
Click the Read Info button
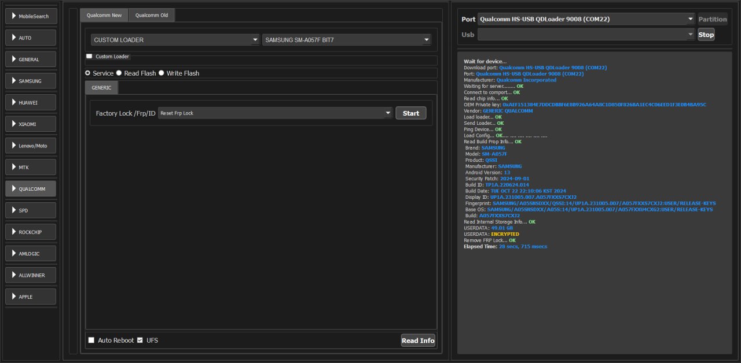click(418, 340)
